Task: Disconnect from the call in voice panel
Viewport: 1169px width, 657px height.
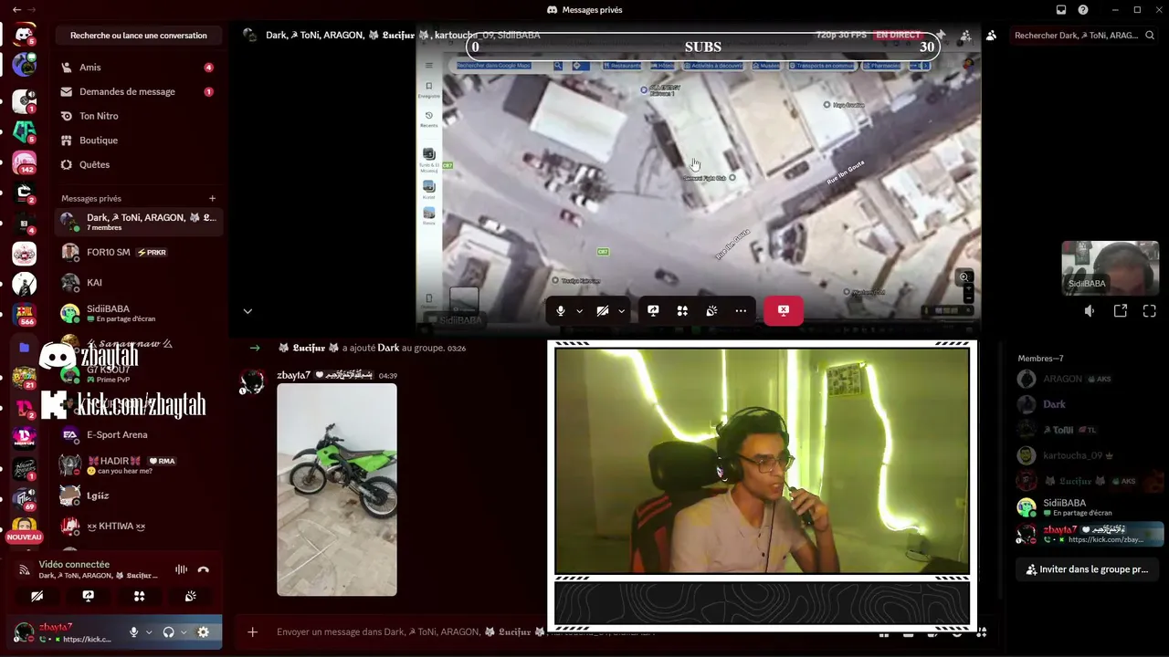Action: (204, 569)
